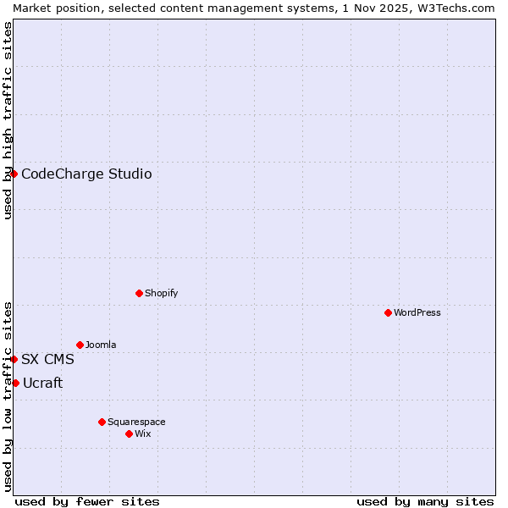
Task: Click the CodeCharge Studio text label
Action: coord(86,174)
